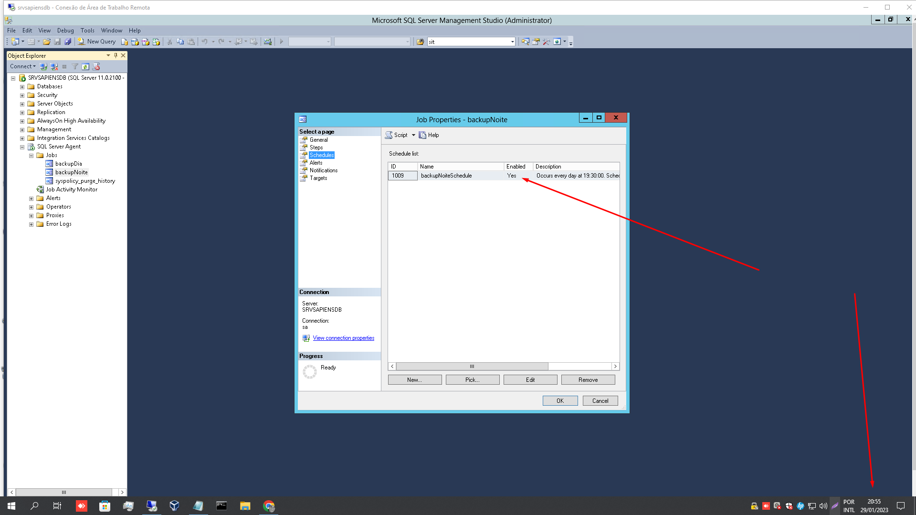Collapse the SQL Server Agent node

tap(22, 147)
